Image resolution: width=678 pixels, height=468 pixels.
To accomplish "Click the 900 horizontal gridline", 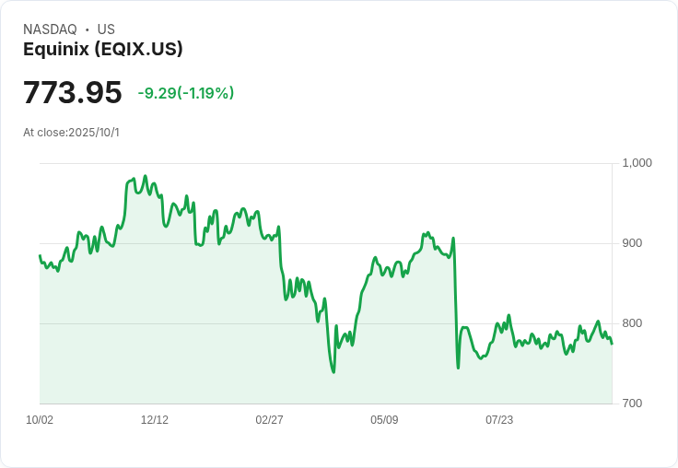I will [x=326, y=243].
